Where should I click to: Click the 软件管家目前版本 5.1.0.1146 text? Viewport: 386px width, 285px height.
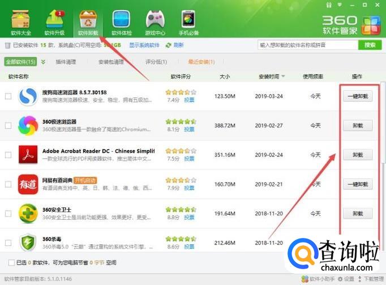tap(38, 279)
